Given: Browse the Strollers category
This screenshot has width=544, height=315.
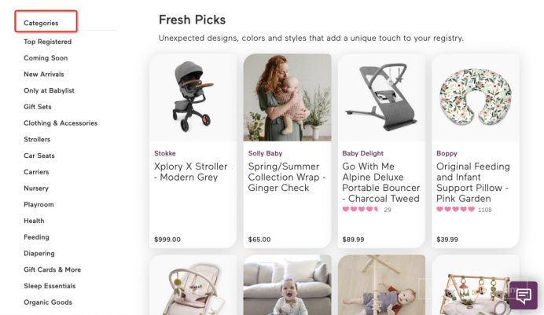Looking at the screenshot, I should [37, 139].
